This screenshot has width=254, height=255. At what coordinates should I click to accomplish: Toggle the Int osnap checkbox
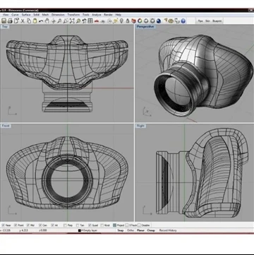[53, 225]
